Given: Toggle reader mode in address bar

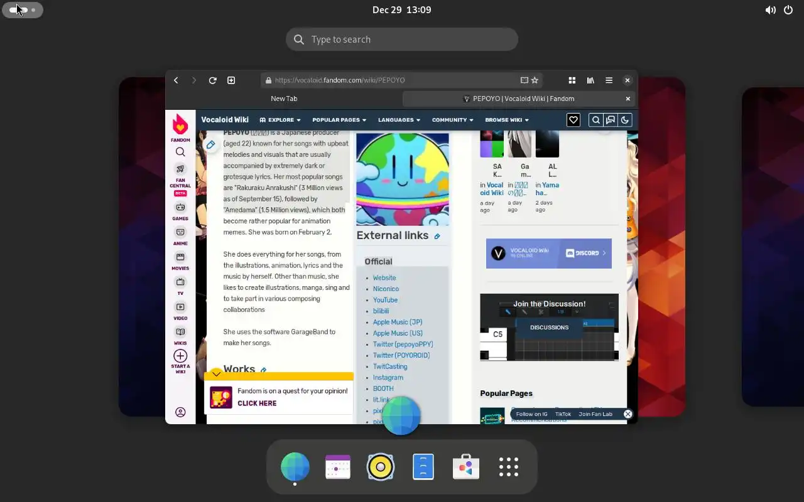Looking at the screenshot, I should (x=524, y=80).
